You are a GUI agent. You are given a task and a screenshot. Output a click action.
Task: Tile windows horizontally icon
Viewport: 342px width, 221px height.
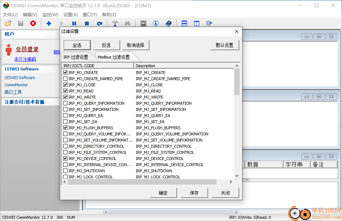click(184, 23)
